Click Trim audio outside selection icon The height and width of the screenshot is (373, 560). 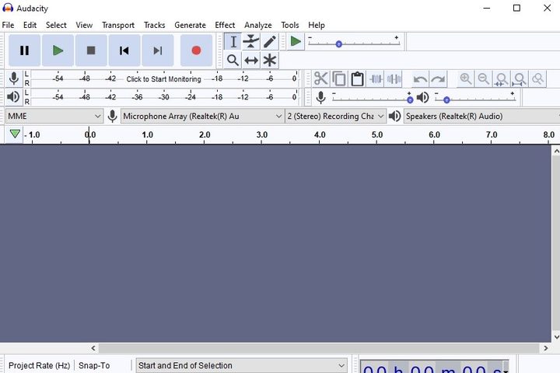click(x=376, y=78)
